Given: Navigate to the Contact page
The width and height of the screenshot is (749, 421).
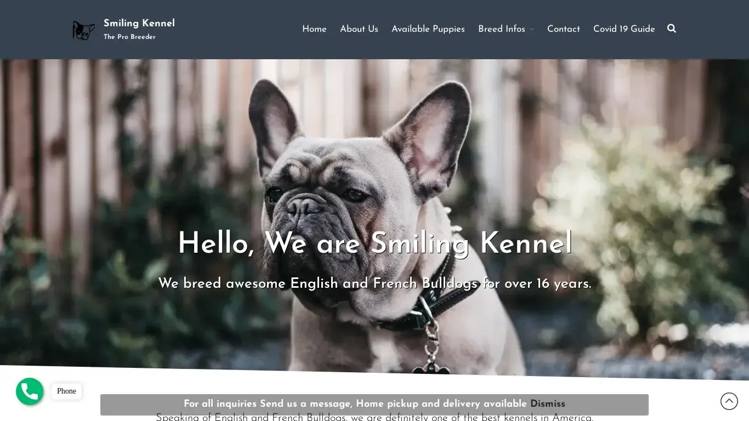Looking at the screenshot, I should coord(563,29).
